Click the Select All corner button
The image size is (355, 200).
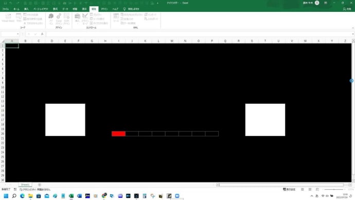(3, 41)
